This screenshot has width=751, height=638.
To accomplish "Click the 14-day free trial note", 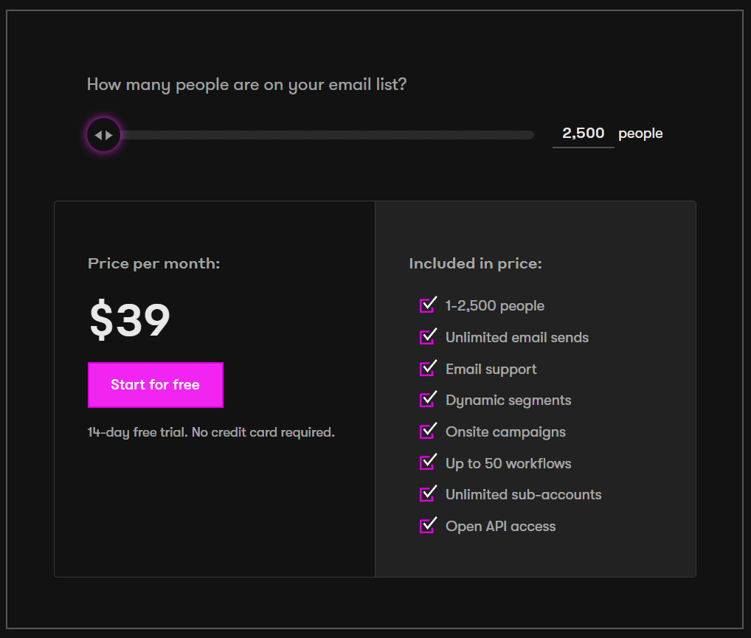I will pos(211,432).
